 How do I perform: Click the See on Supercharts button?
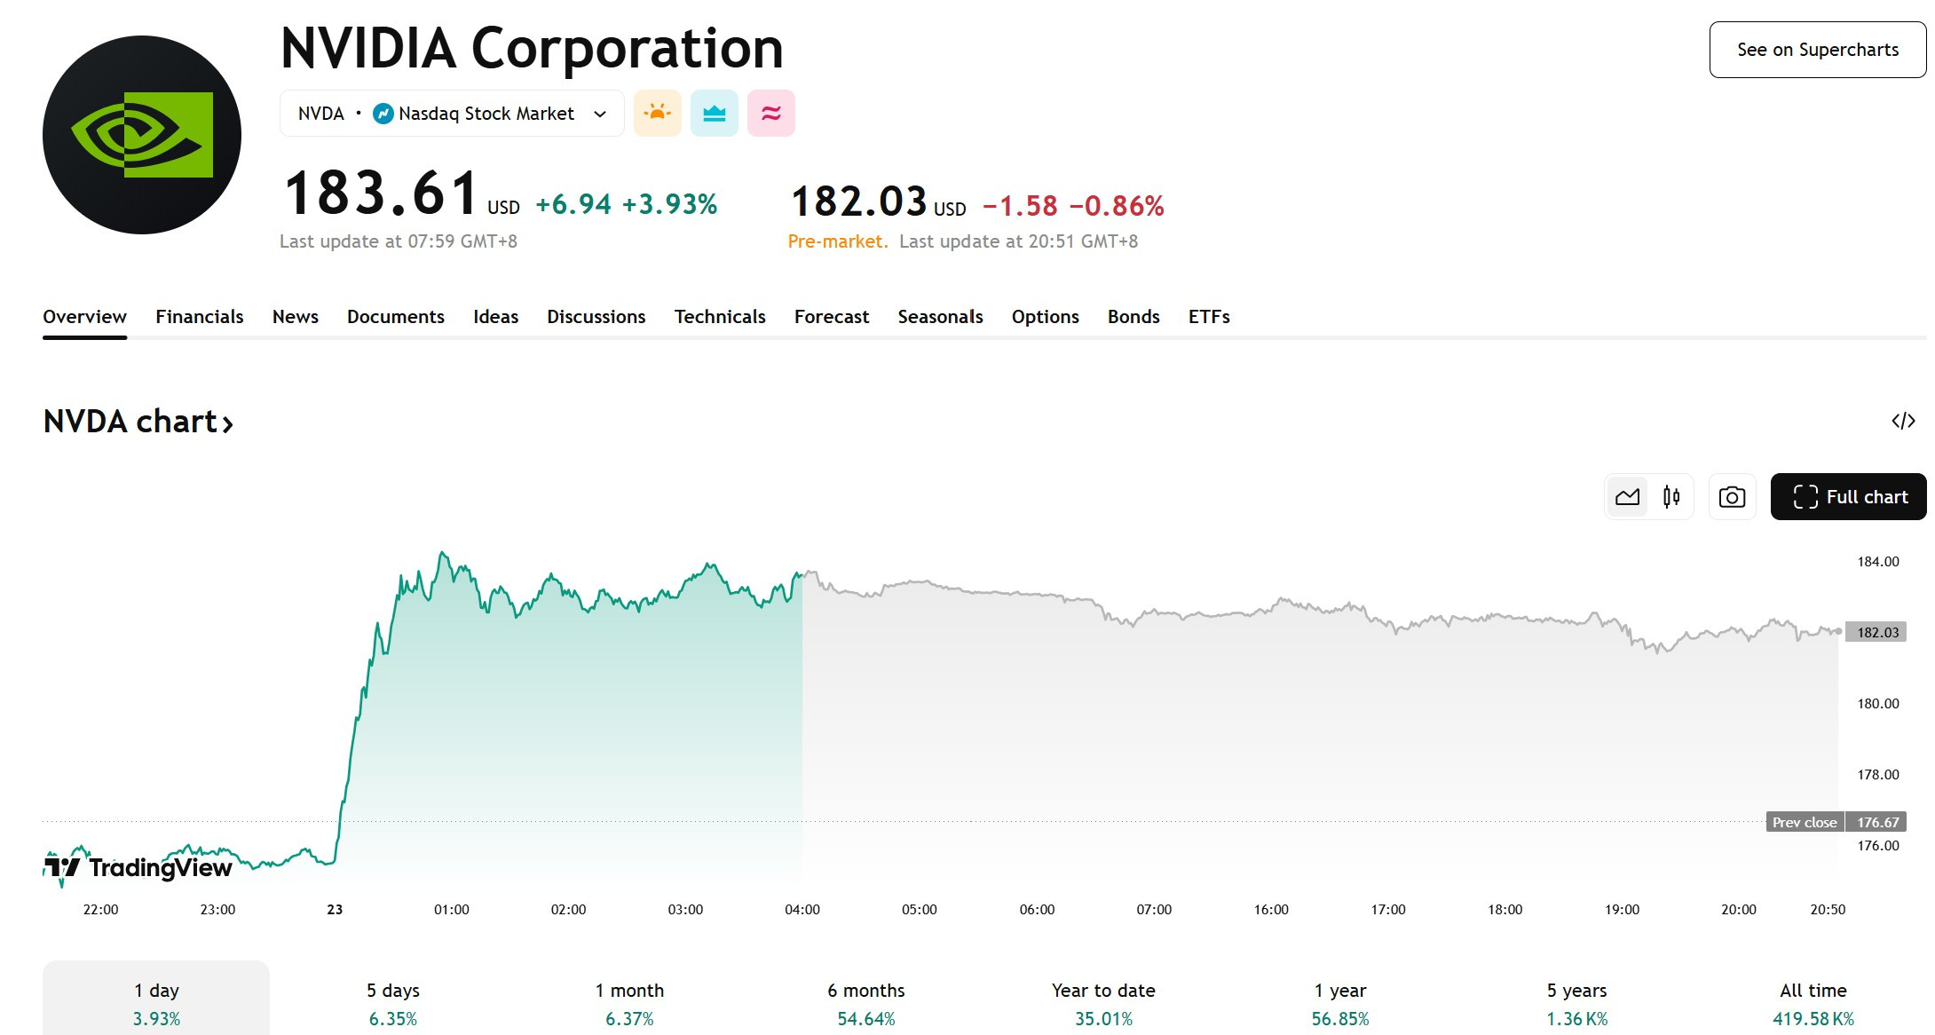tap(1818, 50)
